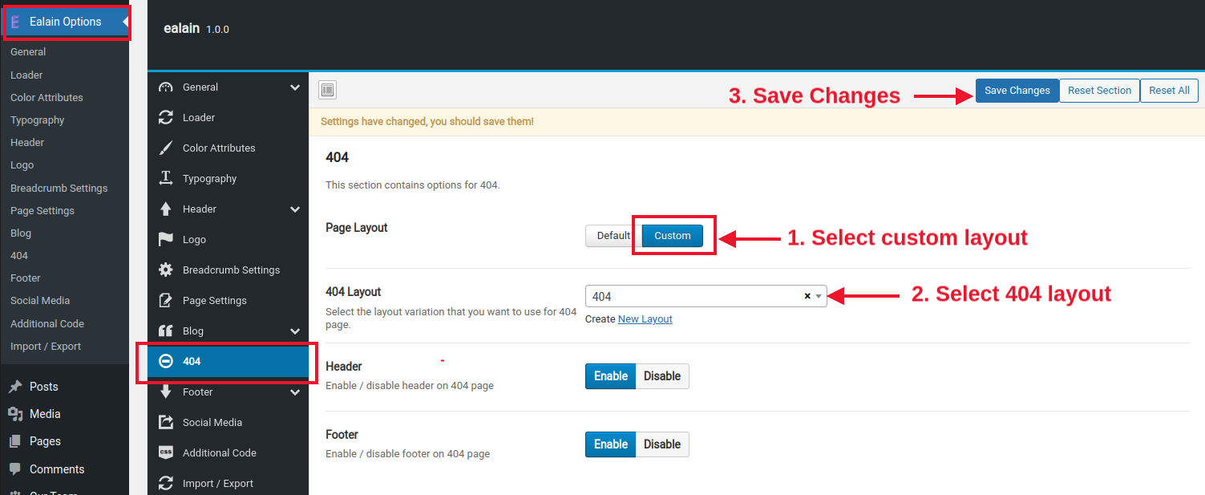Disable the header on 404 page
1205x495 pixels.
tap(662, 376)
